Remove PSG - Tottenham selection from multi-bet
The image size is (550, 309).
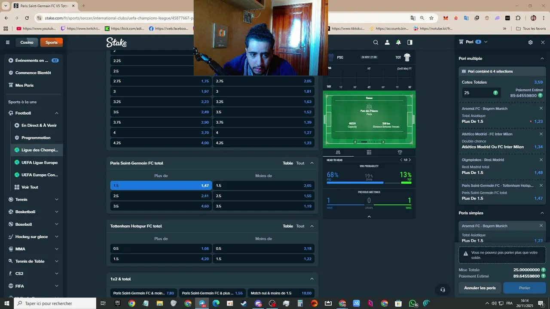[541, 185]
